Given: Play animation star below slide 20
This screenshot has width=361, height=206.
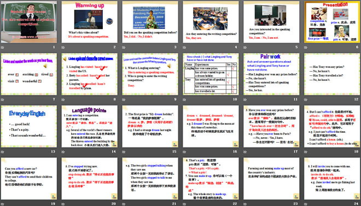Looking at the screenshot, I should point(63,204).
